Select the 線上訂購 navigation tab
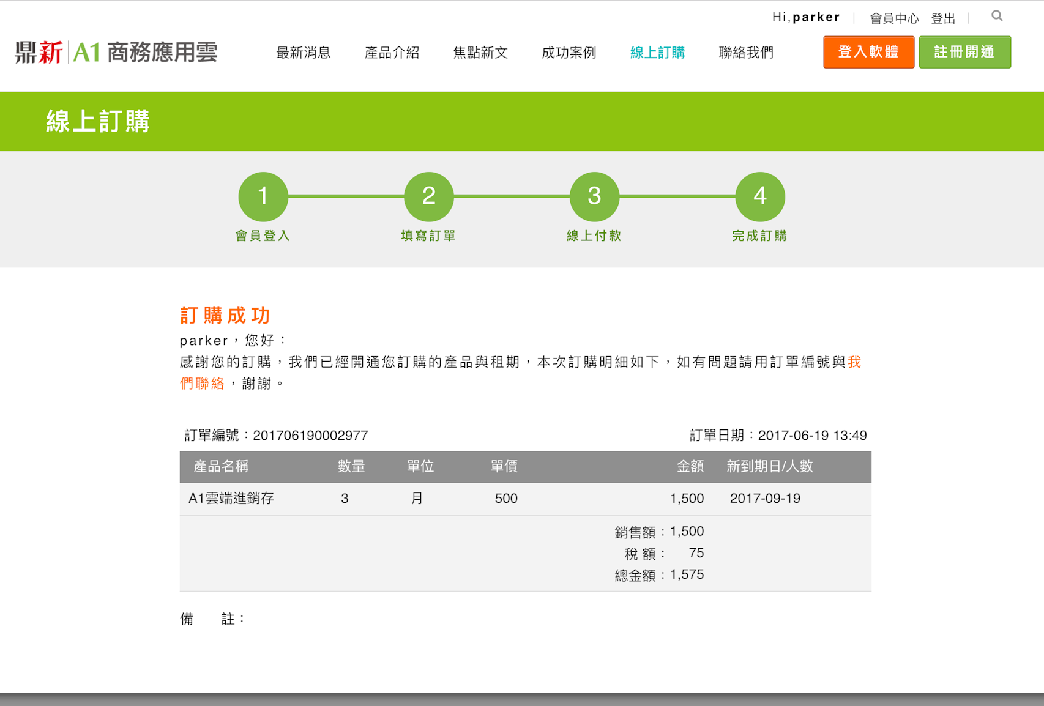1044x706 pixels. (x=658, y=53)
